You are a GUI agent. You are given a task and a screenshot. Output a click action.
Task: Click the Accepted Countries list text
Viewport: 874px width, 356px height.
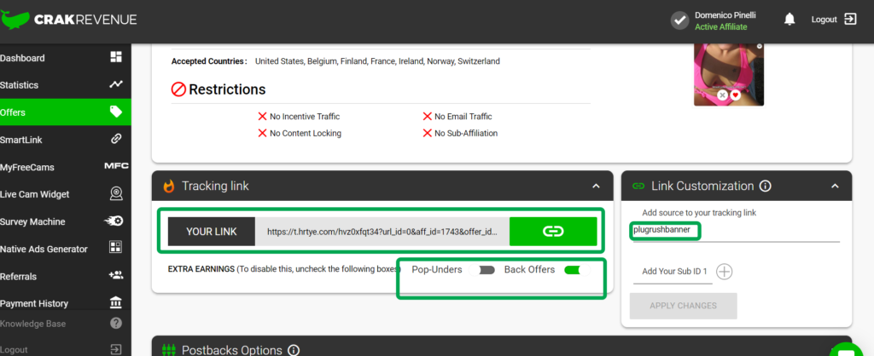377,61
